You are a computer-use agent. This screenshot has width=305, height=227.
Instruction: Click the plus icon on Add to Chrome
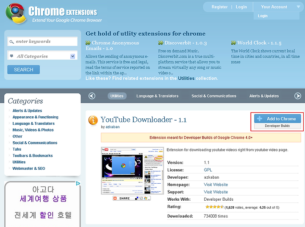tap(260, 118)
